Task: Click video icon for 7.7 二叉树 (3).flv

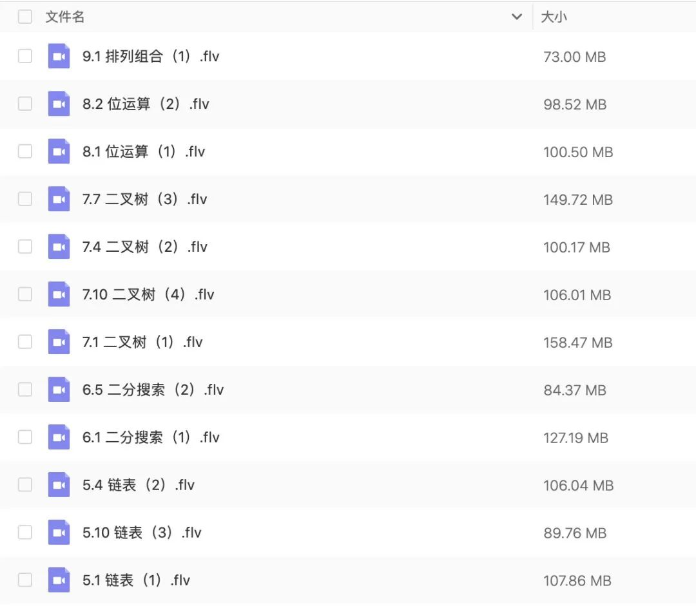Action: click(x=59, y=199)
